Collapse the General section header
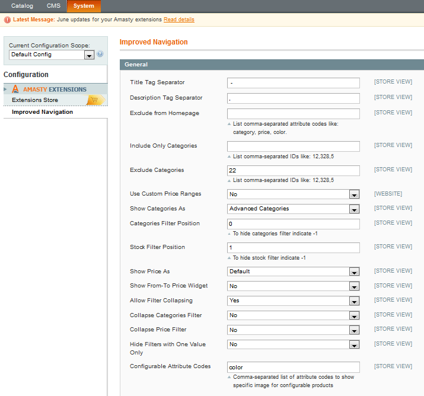 (x=272, y=65)
